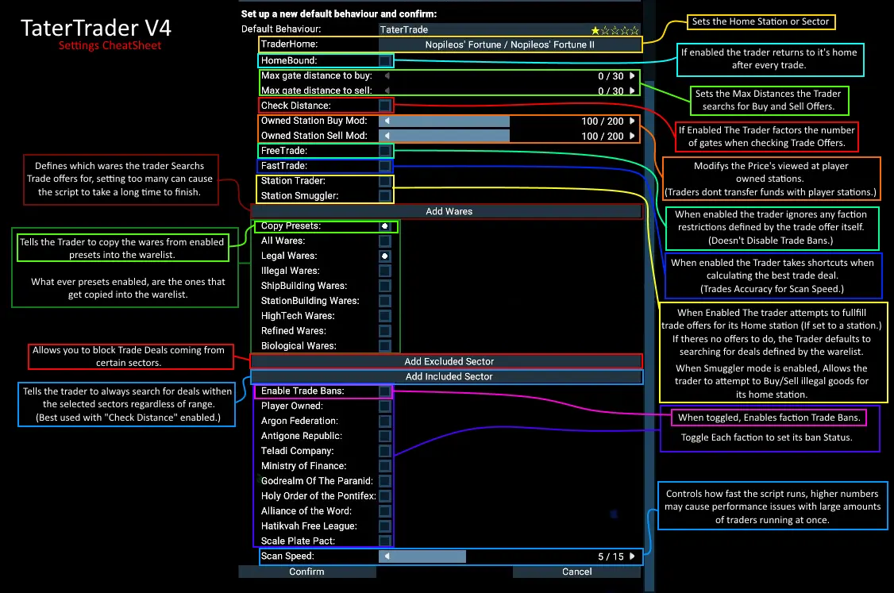Open Add Excluded Sector entry
Viewport: 894px width, 593px height.
[x=449, y=361]
